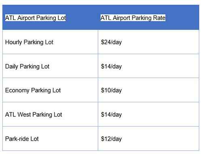The image size is (202, 154).
Task: Click the word 'Economy' in the table
Action: pyautogui.click(x=17, y=90)
